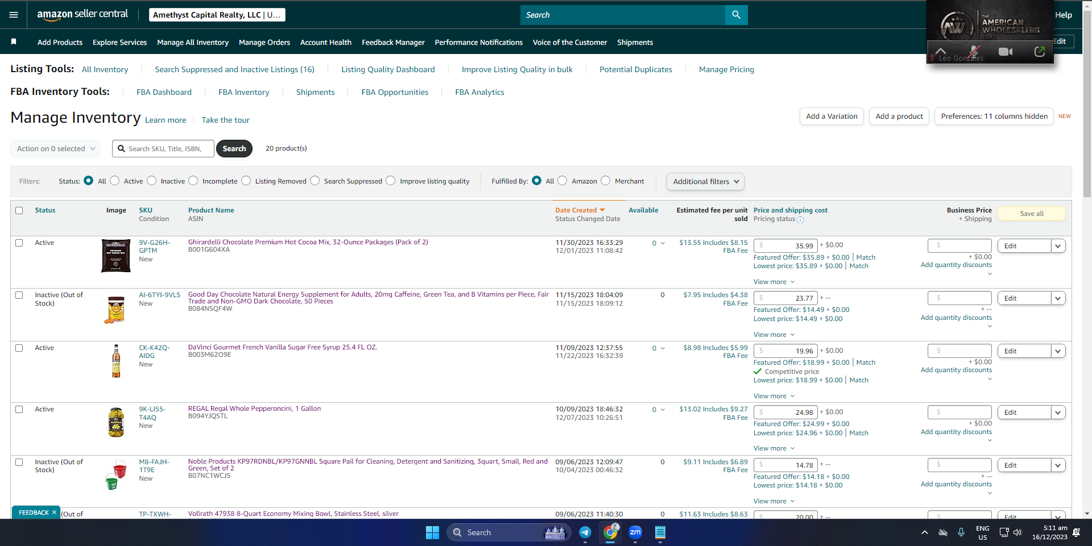Expand available quantity arrow for DaVinci Syrup

pyautogui.click(x=663, y=348)
